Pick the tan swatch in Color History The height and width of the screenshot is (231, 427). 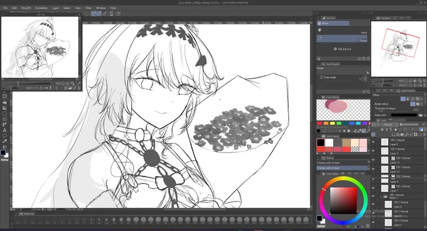point(347,143)
